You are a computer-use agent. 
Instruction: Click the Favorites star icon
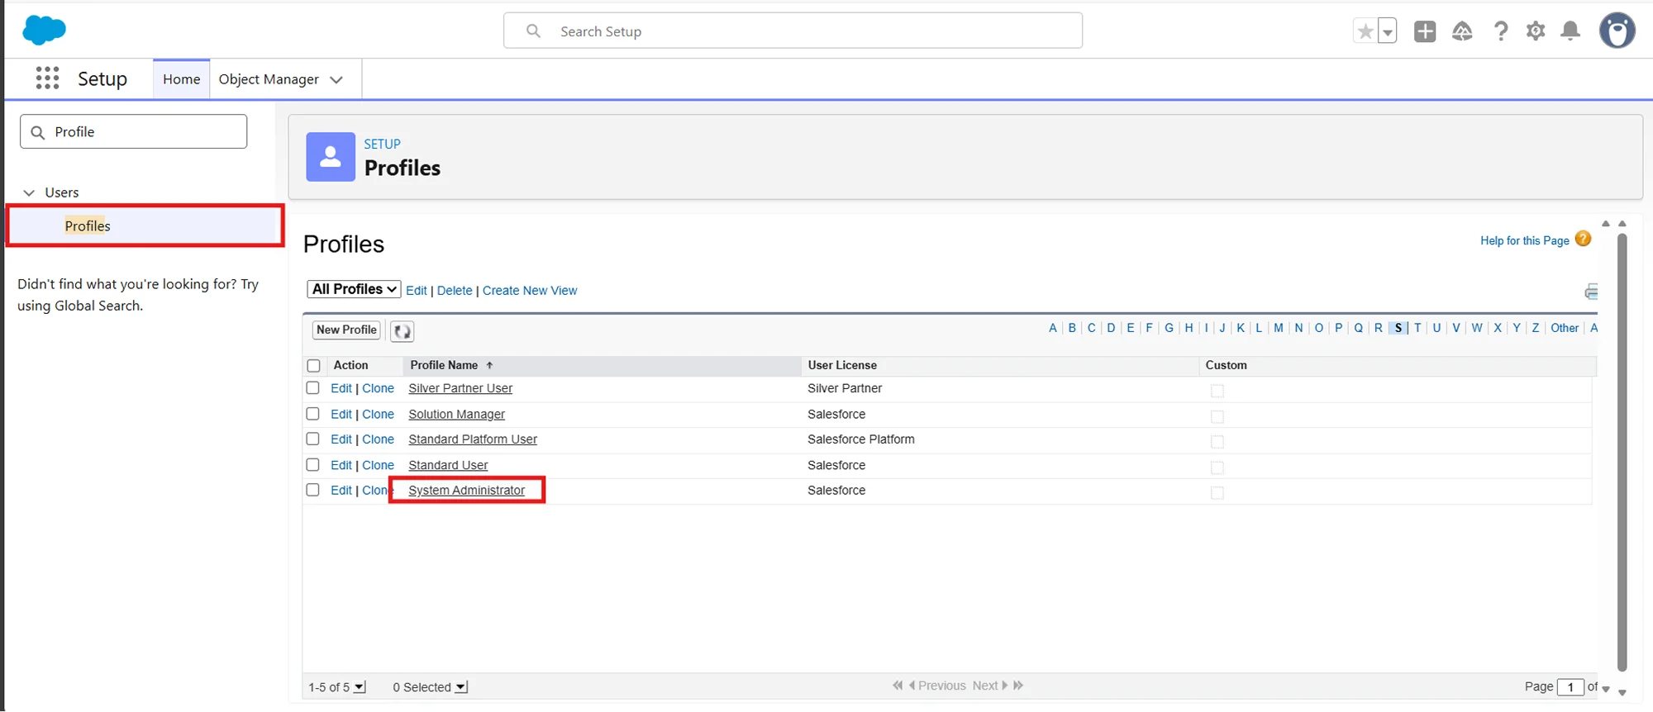(1365, 31)
